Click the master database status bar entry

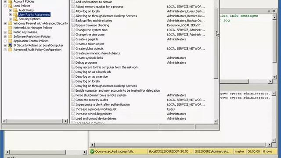click(239, 151)
